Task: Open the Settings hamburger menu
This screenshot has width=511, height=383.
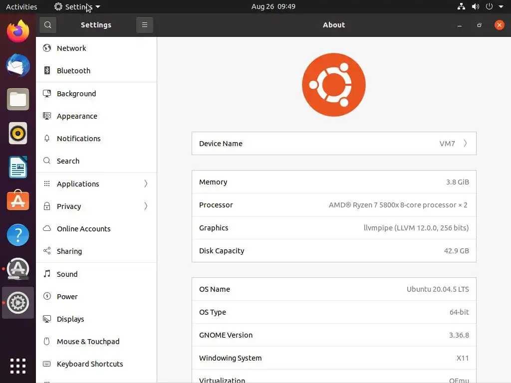Action: click(x=144, y=25)
